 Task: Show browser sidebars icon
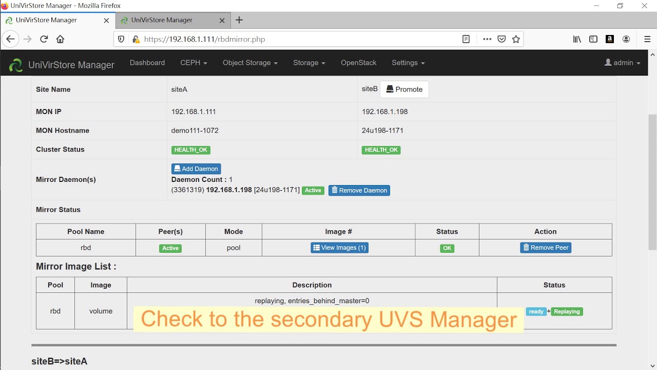click(x=593, y=39)
